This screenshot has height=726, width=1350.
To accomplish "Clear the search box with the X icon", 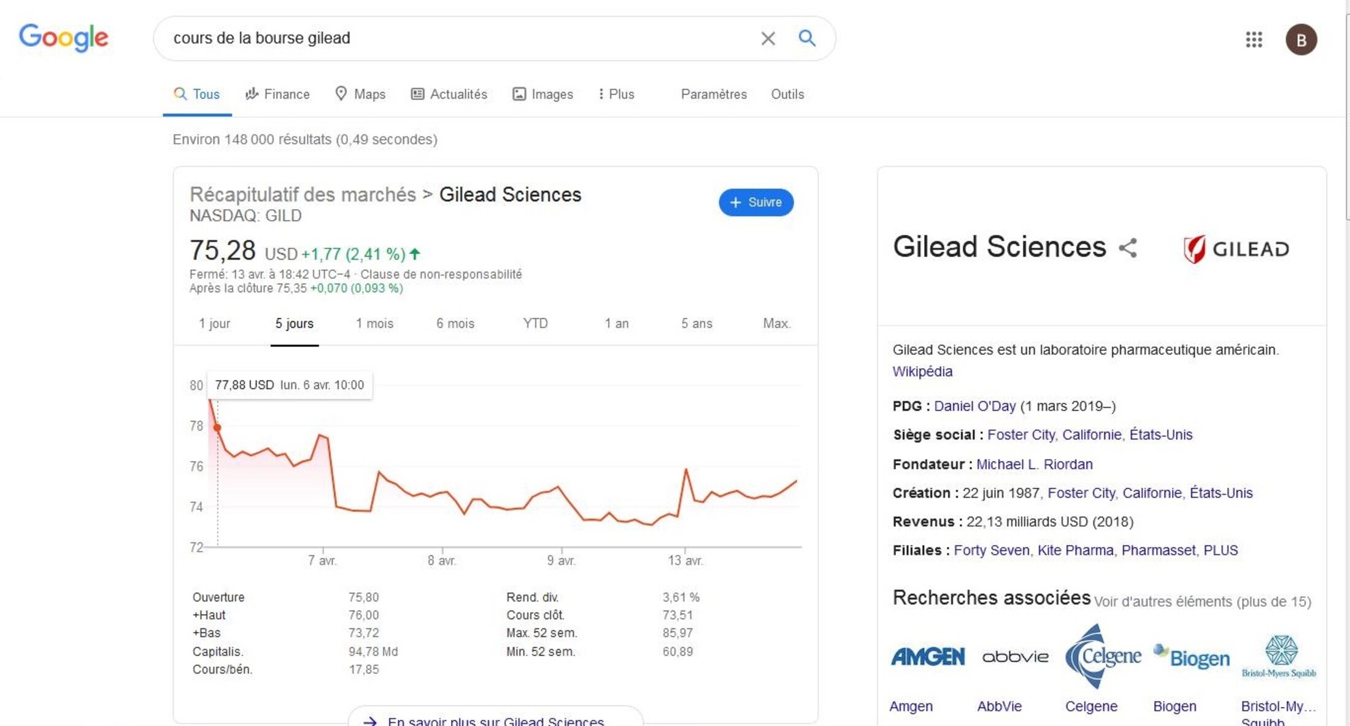I will pyautogui.click(x=768, y=39).
